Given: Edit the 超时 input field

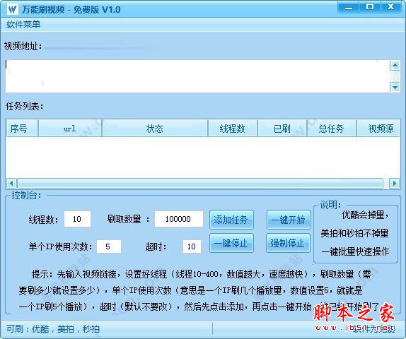Looking at the screenshot, I should pyautogui.click(x=192, y=246).
